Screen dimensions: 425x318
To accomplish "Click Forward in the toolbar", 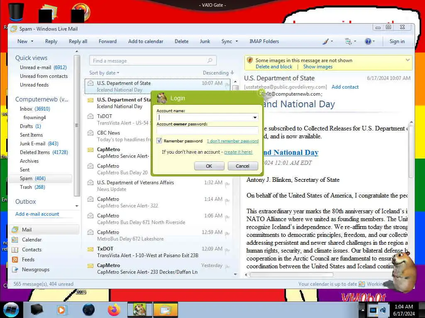I will [107, 41].
